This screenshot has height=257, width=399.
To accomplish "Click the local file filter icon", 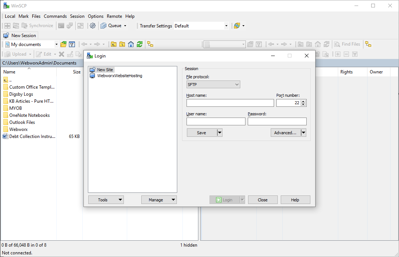I will [x=72, y=44].
